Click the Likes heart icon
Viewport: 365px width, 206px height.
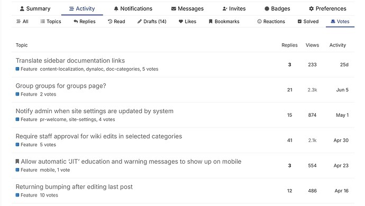pos(180,21)
